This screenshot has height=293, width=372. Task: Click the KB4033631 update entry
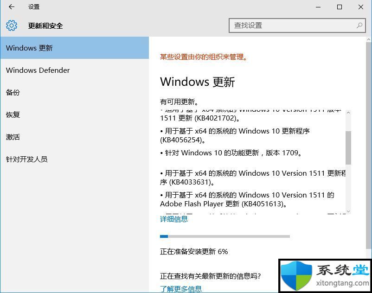[253, 178]
